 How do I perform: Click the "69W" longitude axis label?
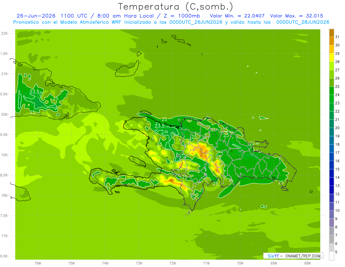(274, 263)
